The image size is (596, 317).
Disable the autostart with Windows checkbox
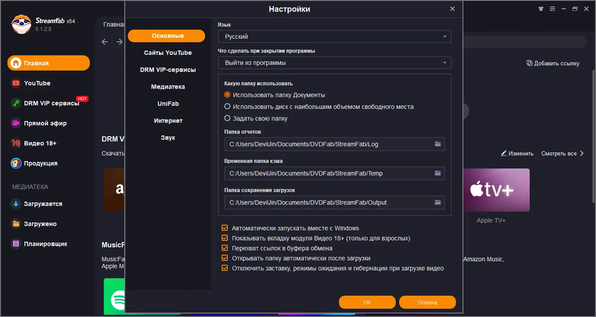click(x=225, y=228)
